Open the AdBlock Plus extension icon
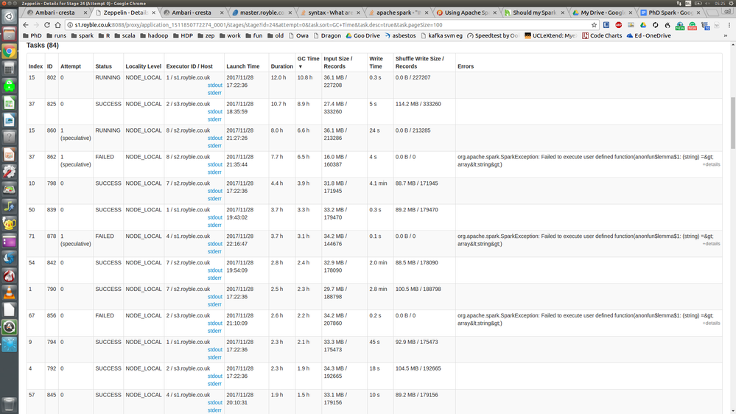The image size is (736, 414). pyautogui.click(x=619, y=25)
